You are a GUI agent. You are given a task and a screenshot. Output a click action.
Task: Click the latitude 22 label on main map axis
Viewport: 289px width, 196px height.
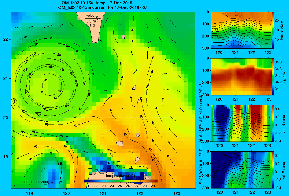pos(5,39)
